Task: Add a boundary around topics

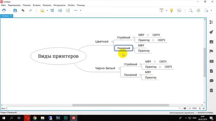Action: 60,10
